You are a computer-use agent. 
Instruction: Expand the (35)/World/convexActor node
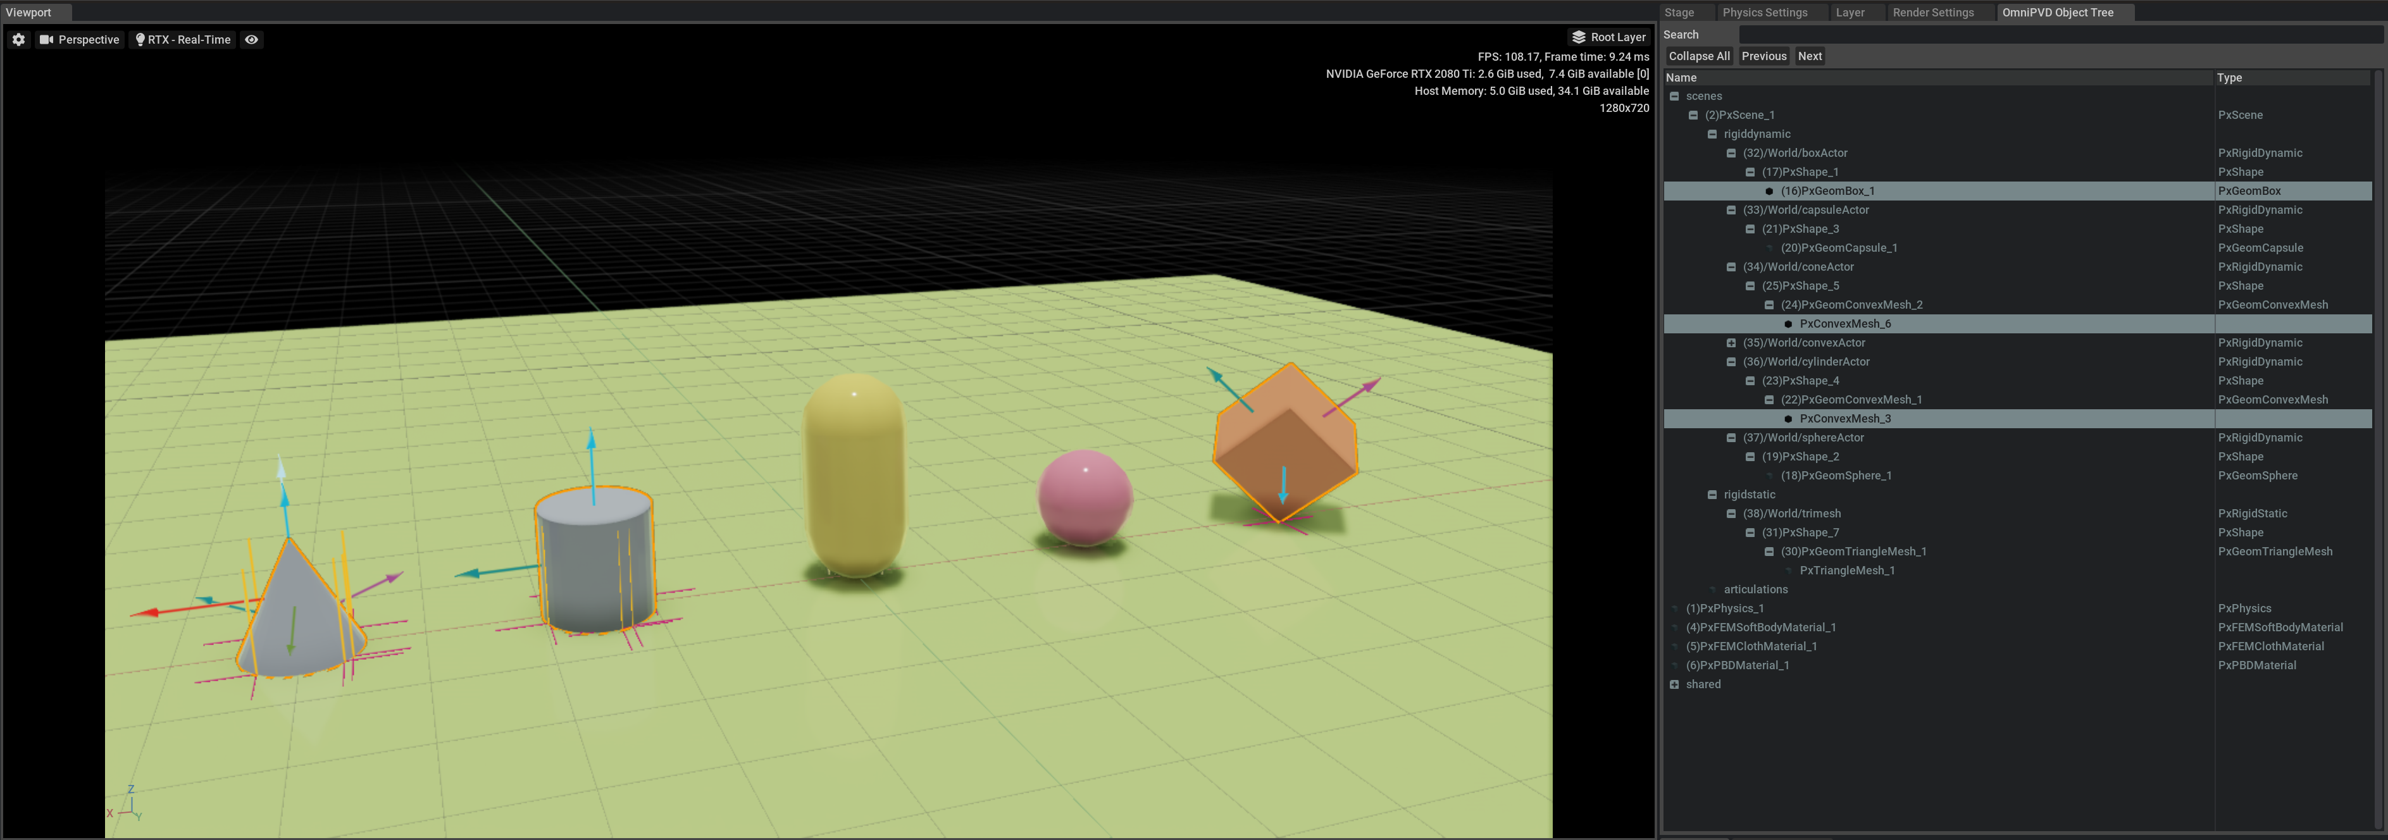pos(1731,343)
